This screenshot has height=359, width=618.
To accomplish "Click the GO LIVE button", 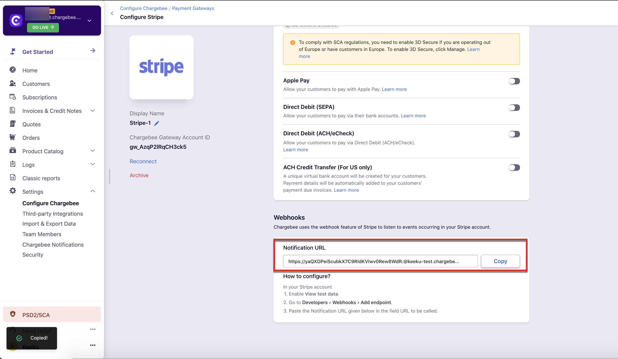I will 43,27.
